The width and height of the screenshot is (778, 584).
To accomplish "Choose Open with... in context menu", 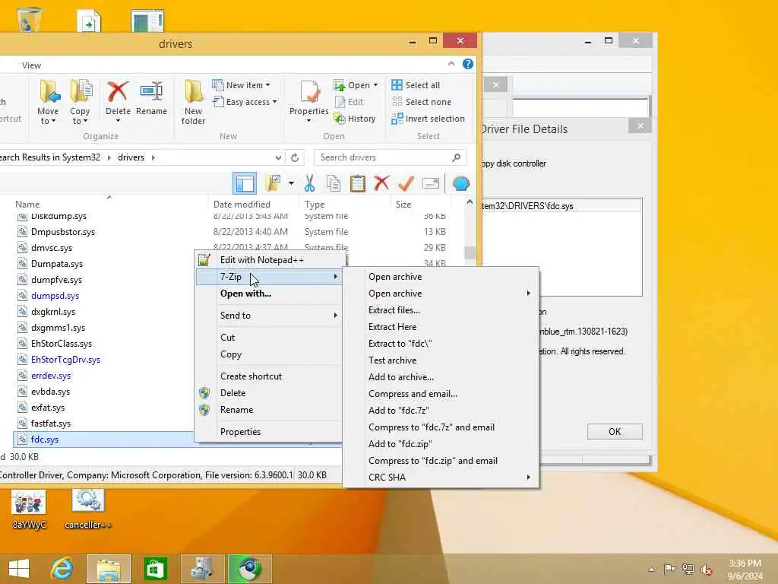I will tap(270, 294).
